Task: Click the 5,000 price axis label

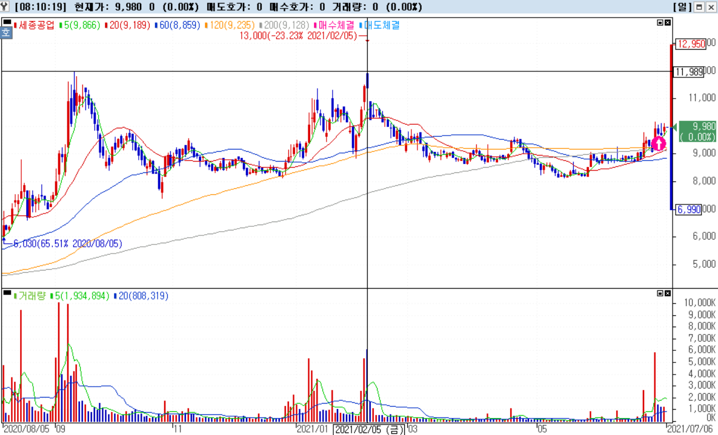Action: pyautogui.click(x=703, y=264)
